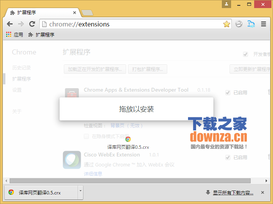Click the scroll right arrow
Viewport: 273px width, 204px height.
(266, 181)
